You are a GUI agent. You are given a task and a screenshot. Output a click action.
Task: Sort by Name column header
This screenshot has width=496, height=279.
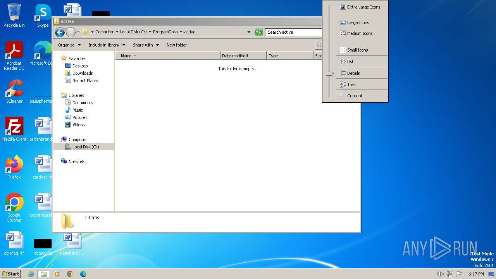click(x=168, y=56)
